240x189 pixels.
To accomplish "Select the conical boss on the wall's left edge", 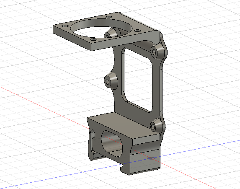I will coord(111,81).
